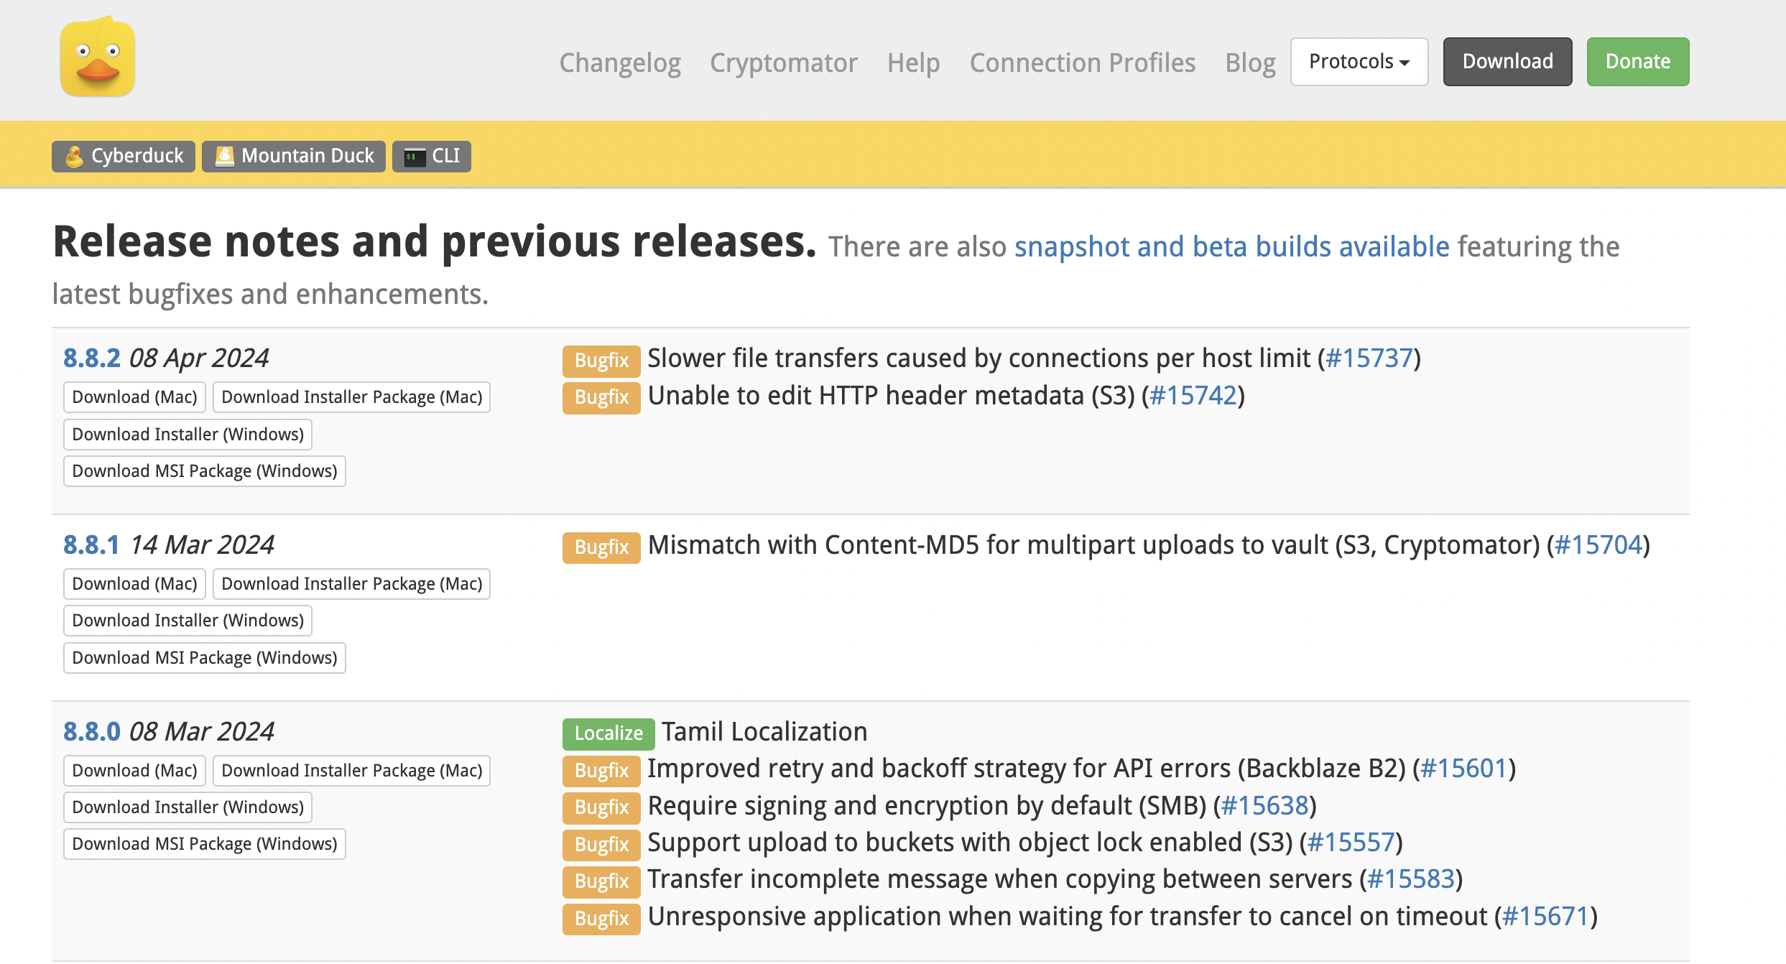Click the '08 Mar 2024' release date

point(201,731)
